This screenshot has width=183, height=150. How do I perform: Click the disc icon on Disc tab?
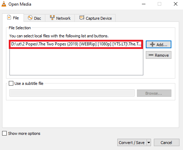click(30, 18)
